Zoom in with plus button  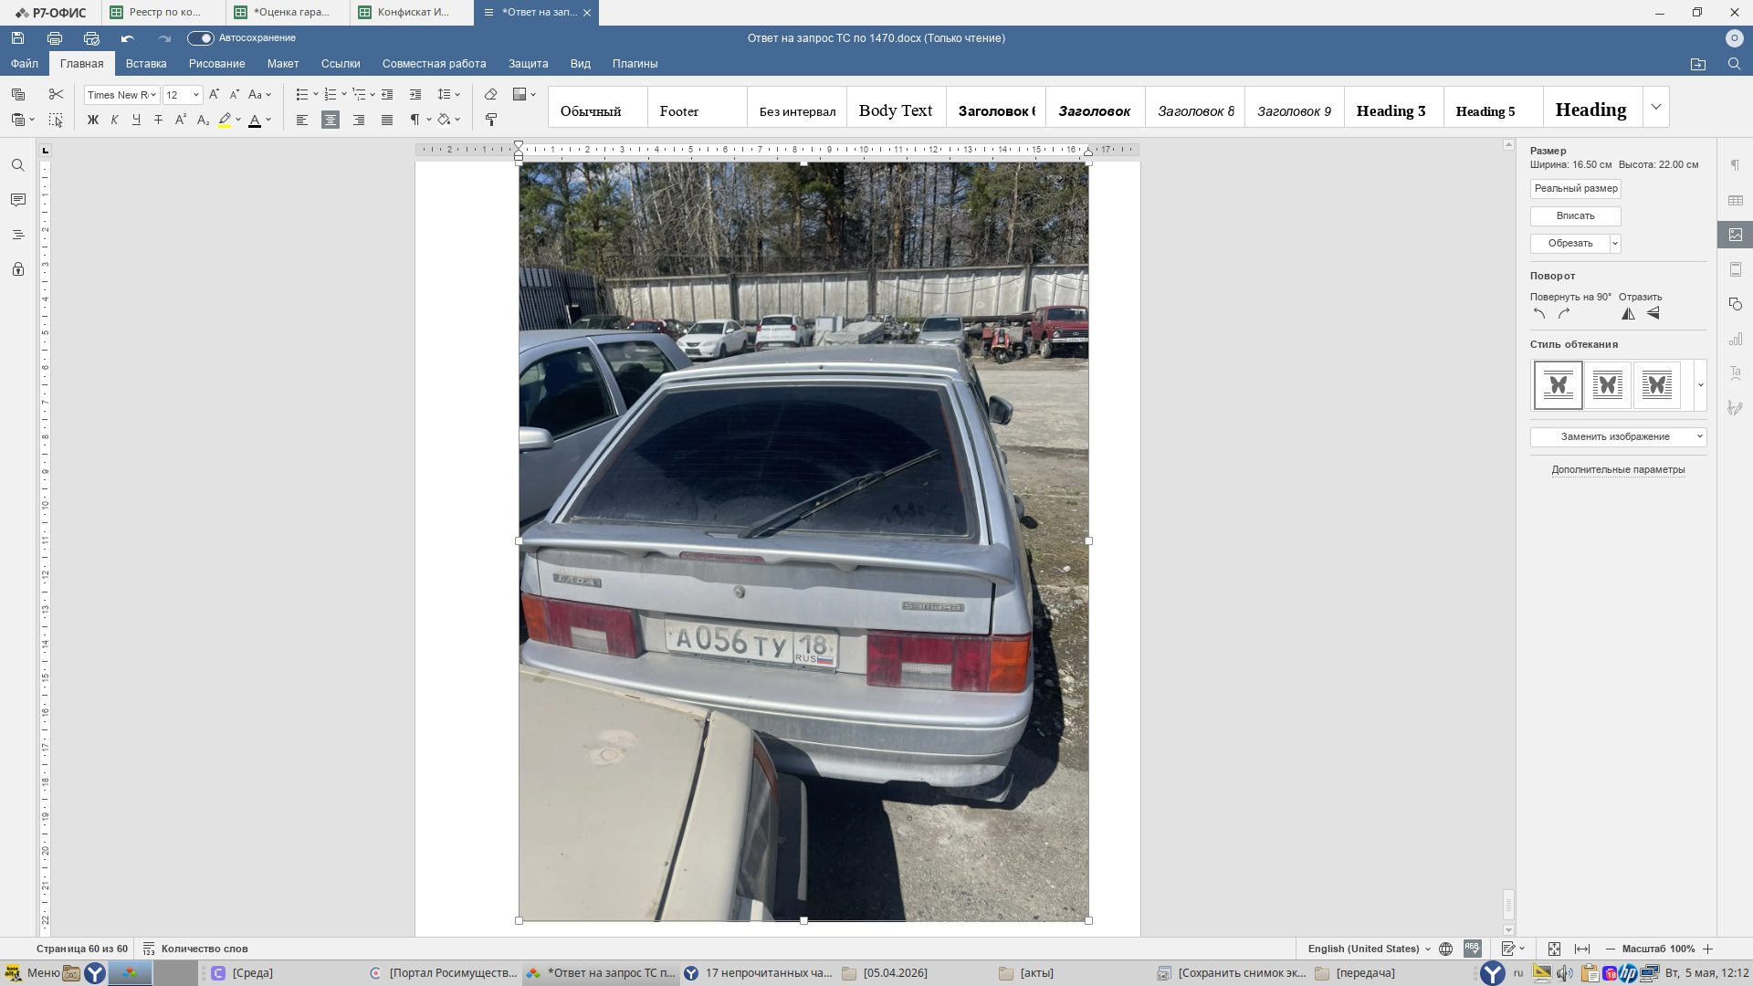click(1707, 949)
